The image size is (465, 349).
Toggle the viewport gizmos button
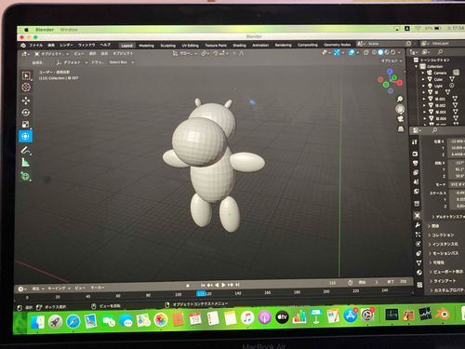[x=337, y=53]
